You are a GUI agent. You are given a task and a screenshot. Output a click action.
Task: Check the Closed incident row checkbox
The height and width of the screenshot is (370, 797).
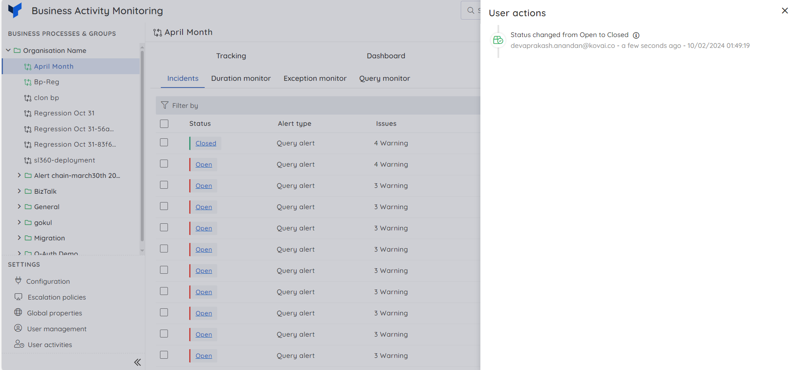coord(164,142)
